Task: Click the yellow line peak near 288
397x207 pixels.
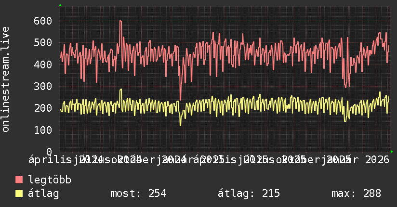Action: coord(121,90)
